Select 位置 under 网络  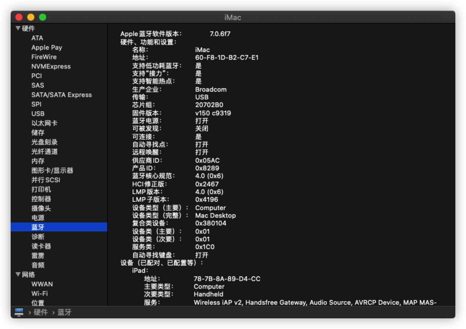pyautogui.click(x=38, y=303)
